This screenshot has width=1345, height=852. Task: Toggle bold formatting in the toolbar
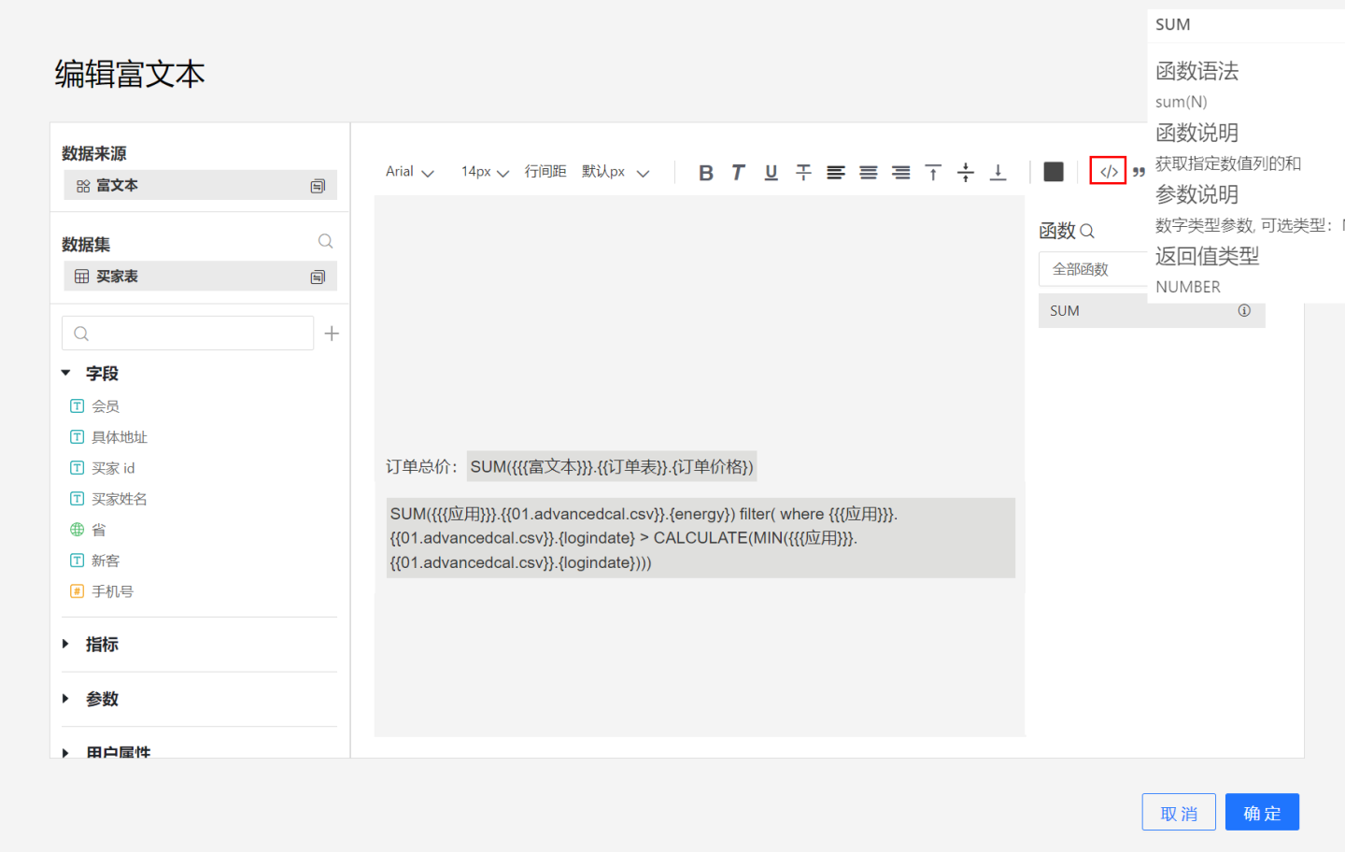coord(706,173)
